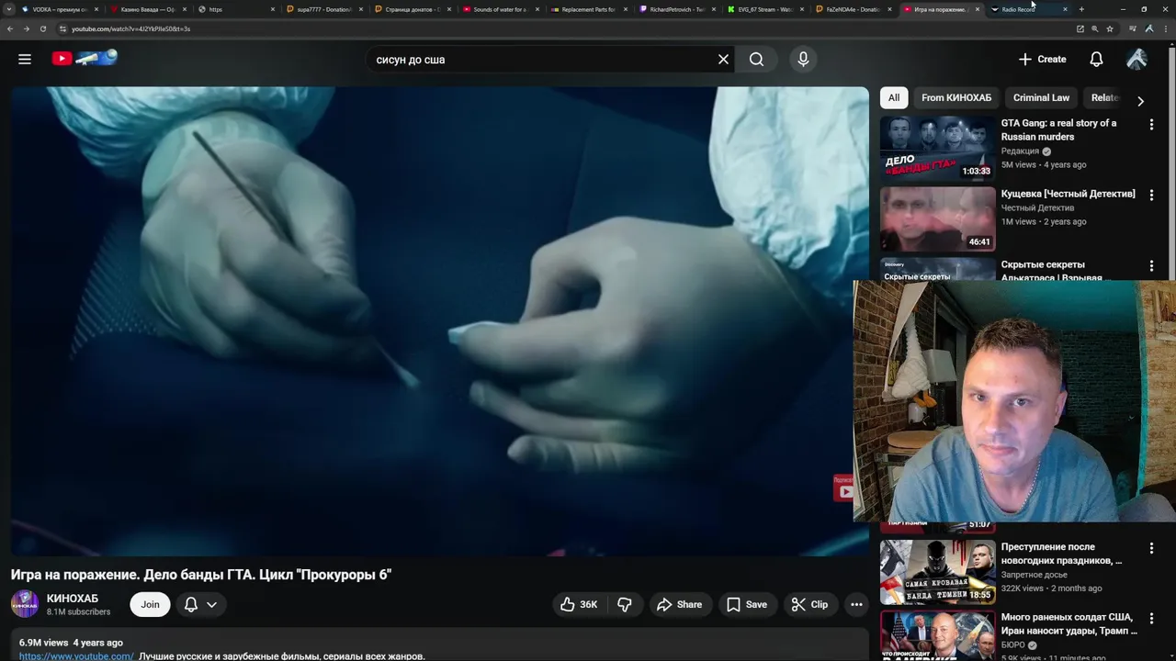
Task: Save the video to a playlist
Action: tap(747, 604)
